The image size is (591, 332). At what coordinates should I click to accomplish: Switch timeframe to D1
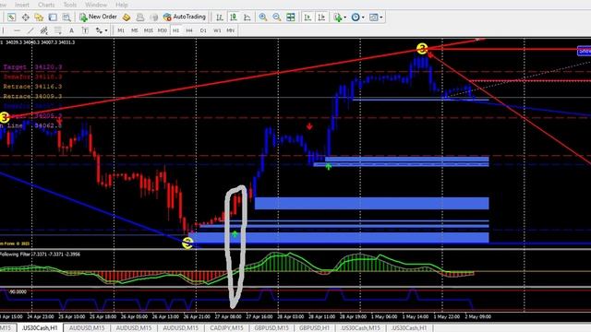203,30
